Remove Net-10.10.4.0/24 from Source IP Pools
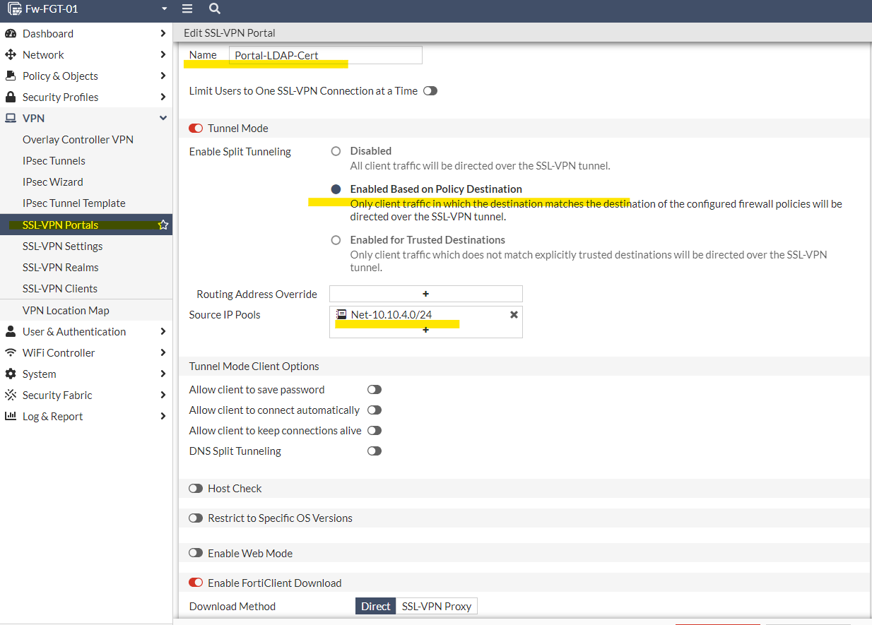This screenshot has height=625, width=872. click(514, 314)
